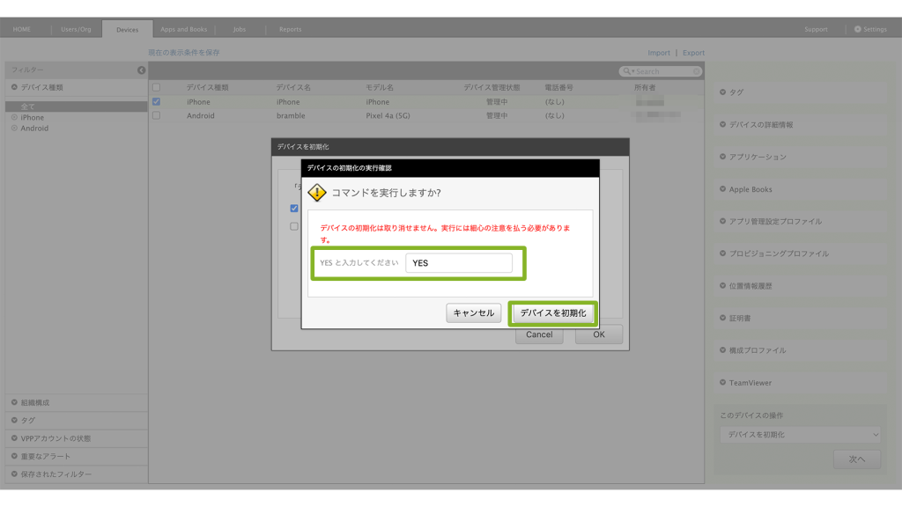Click the search magnifier icon

click(626, 71)
